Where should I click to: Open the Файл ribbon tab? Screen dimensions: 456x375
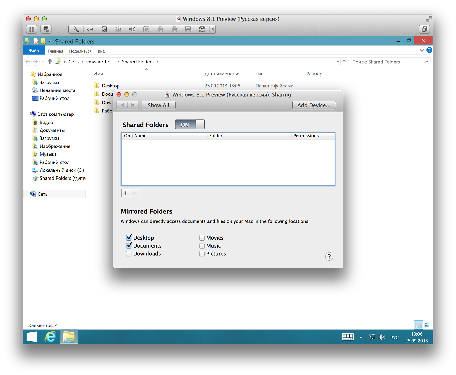(34, 50)
